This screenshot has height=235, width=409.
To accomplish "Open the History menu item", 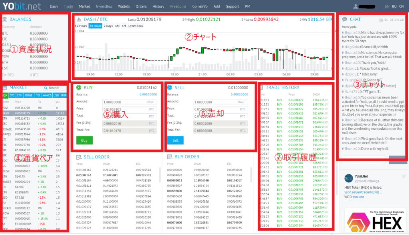I will [x=158, y=6].
